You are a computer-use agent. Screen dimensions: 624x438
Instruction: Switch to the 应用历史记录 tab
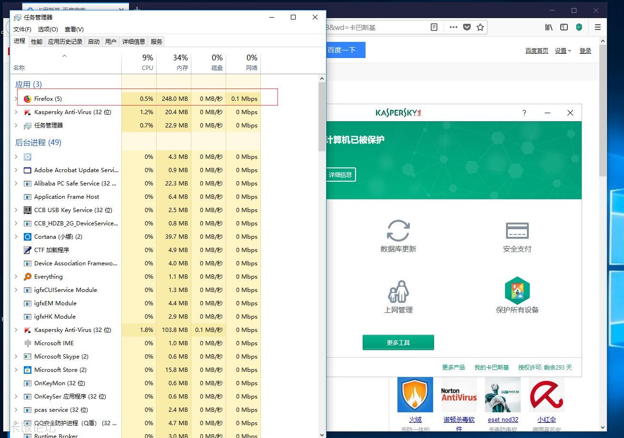(x=65, y=42)
